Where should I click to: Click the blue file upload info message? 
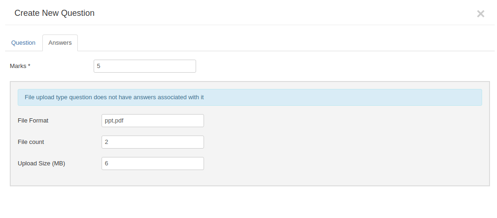tap(250, 97)
